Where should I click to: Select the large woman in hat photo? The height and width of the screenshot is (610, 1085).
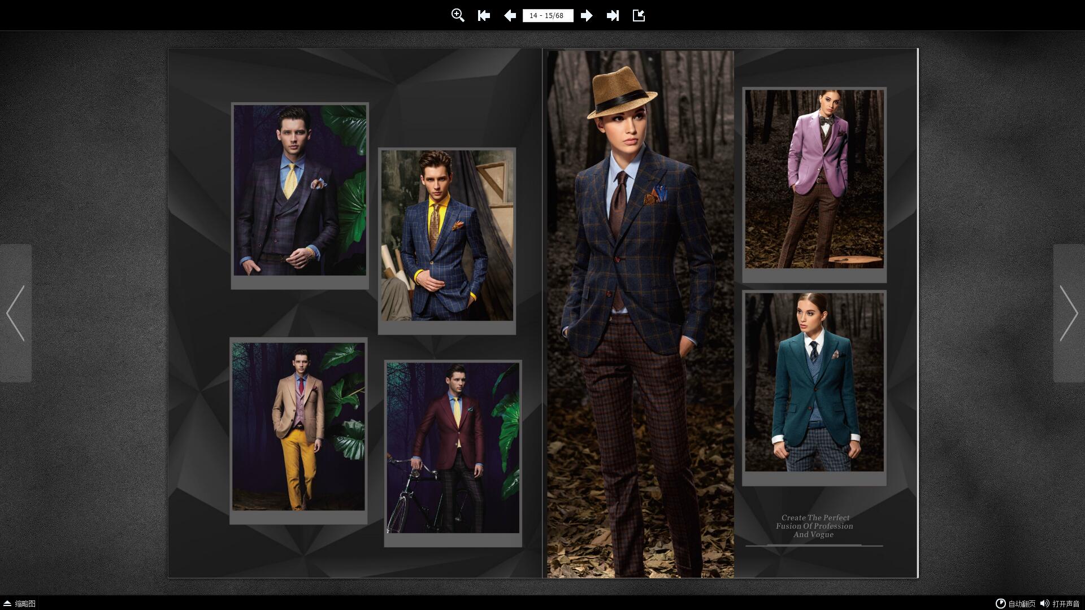(640, 314)
